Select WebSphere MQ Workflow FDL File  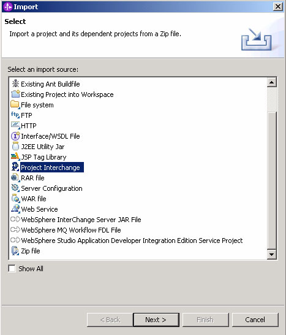pyautogui.click(x=71, y=230)
